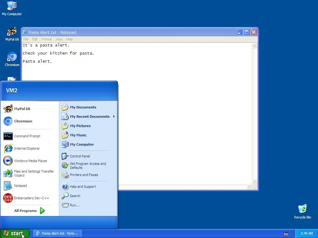Click Pasta Alert.txt taskbar button
The width and height of the screenshot is (318, 238).
[x=57, y=234]
